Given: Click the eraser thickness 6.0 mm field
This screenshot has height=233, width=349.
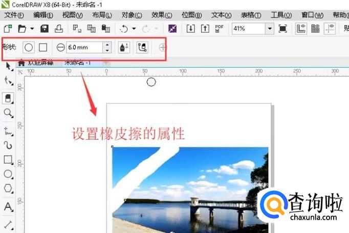Looking at the screenshot, I should tap(84, 47).
